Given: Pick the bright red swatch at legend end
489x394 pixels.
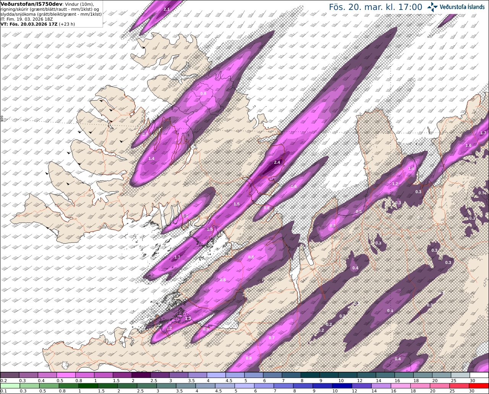Looking at the screenshot, I should tap(479, 386).
